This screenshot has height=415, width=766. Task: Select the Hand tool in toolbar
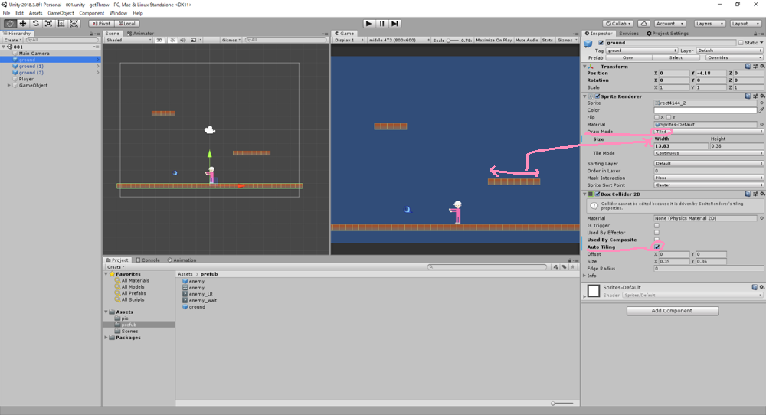(x=10, y=24)
